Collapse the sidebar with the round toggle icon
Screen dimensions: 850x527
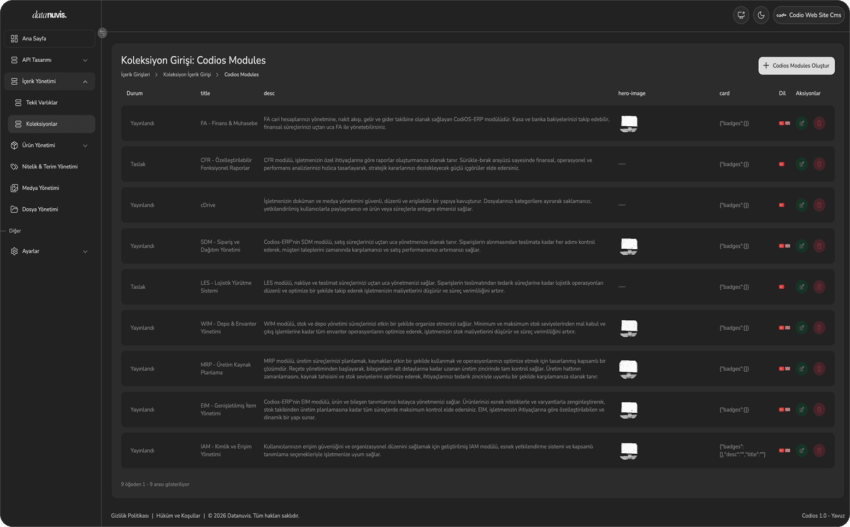[102, 33]
